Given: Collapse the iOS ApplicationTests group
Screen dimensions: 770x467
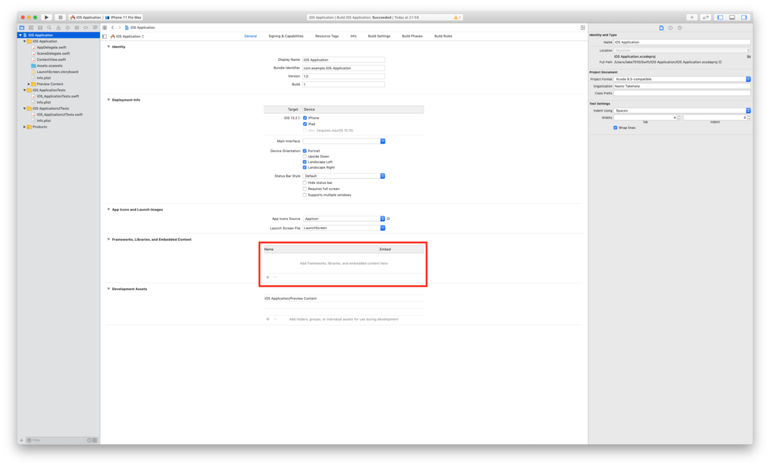Looking at the screenshot, I should tap(24, 90).
